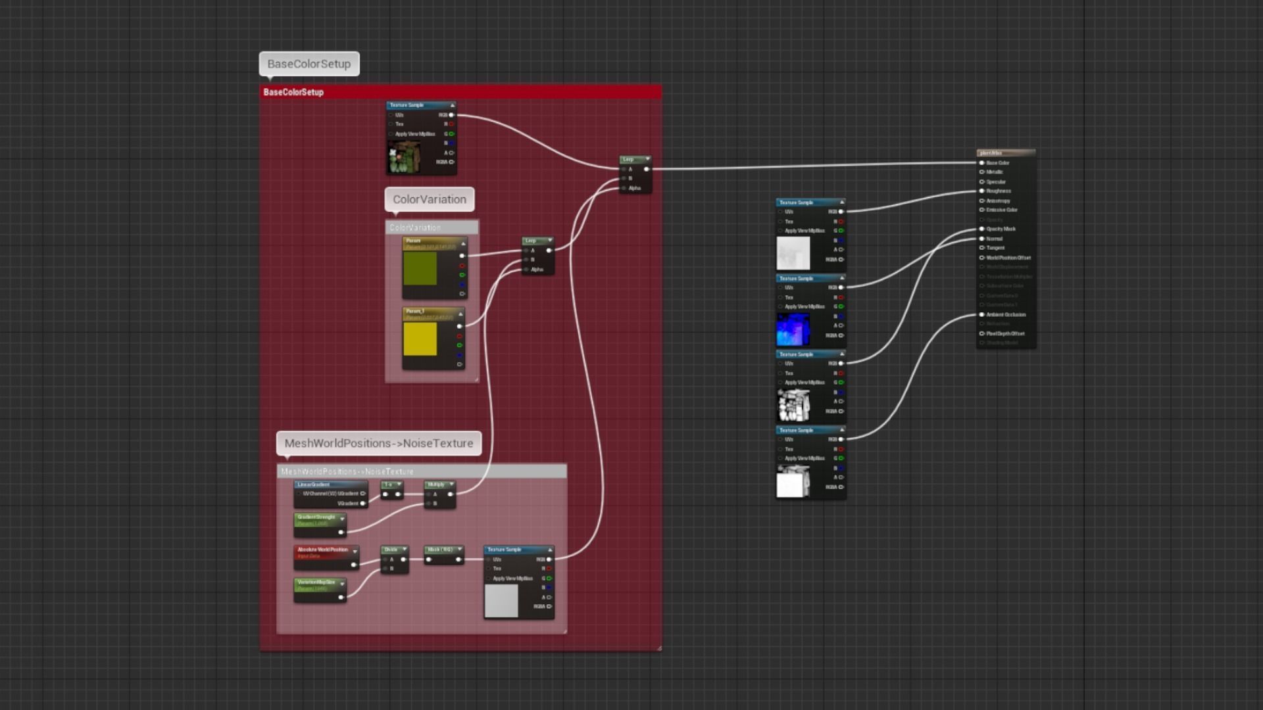Click the Specular pin on the material node
Viewport: 1263px width, 710px height.
tap(981, 182)
